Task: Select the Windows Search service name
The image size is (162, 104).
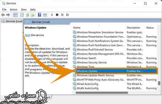Action: pyautogui.click(x=86, y=58)
